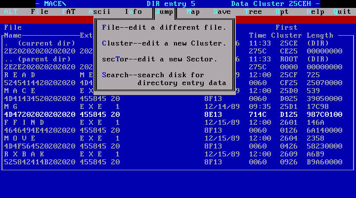
Task: Choose Quit from the menu bar
Action: pyautogui.click(x=342, y=11)
